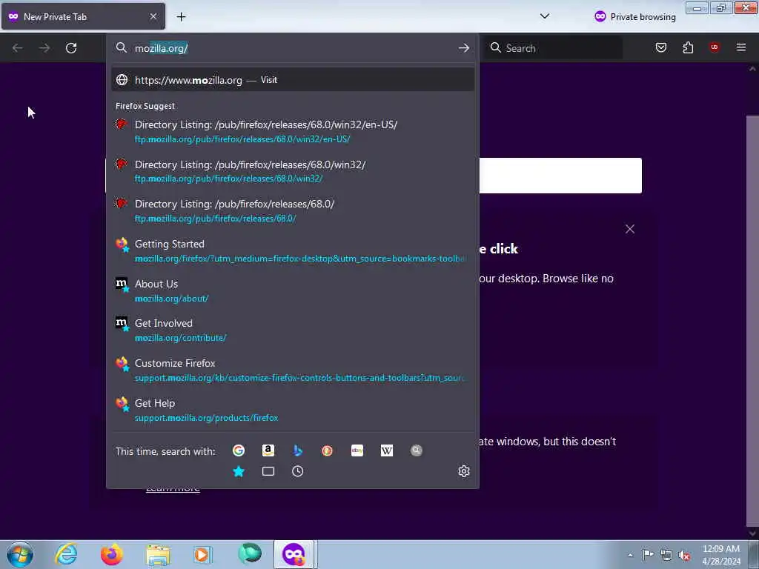Image resolution: width=759 pixels, height=569 pixels.
Task: Open the Get Help bookmark suggestion
Action: click(x=292, y=410)
